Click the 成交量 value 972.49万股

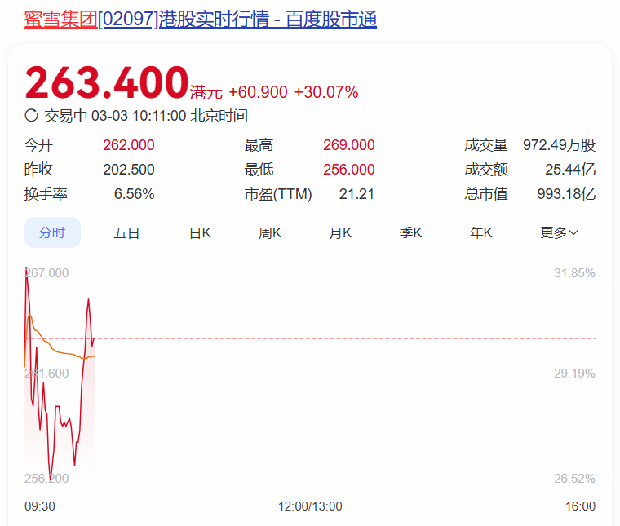click(x=559, y=145)
